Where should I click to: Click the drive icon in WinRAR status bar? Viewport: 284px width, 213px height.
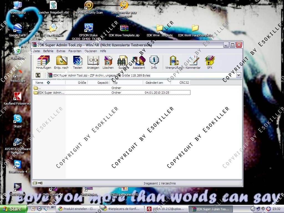[x=35, y=183]
